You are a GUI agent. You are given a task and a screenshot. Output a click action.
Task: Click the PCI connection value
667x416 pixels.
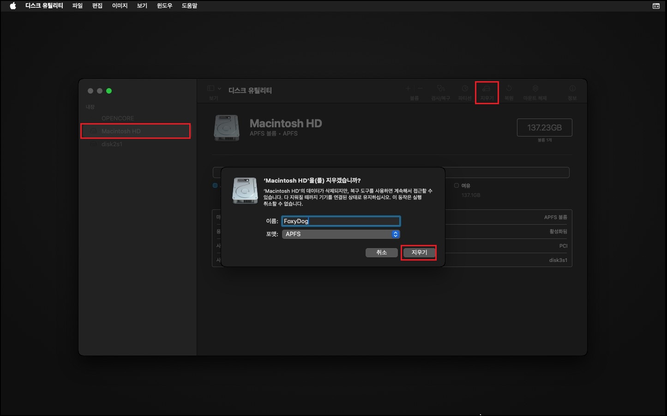tap(563, 246)
